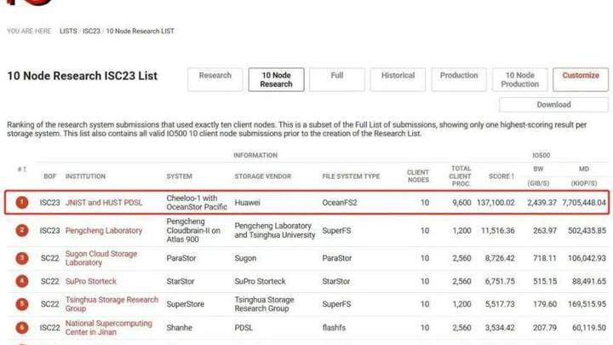Select Cheeloo-1 with OceanStor Pacific system cell
Screen dimensions: 613x345
(197, 203)
